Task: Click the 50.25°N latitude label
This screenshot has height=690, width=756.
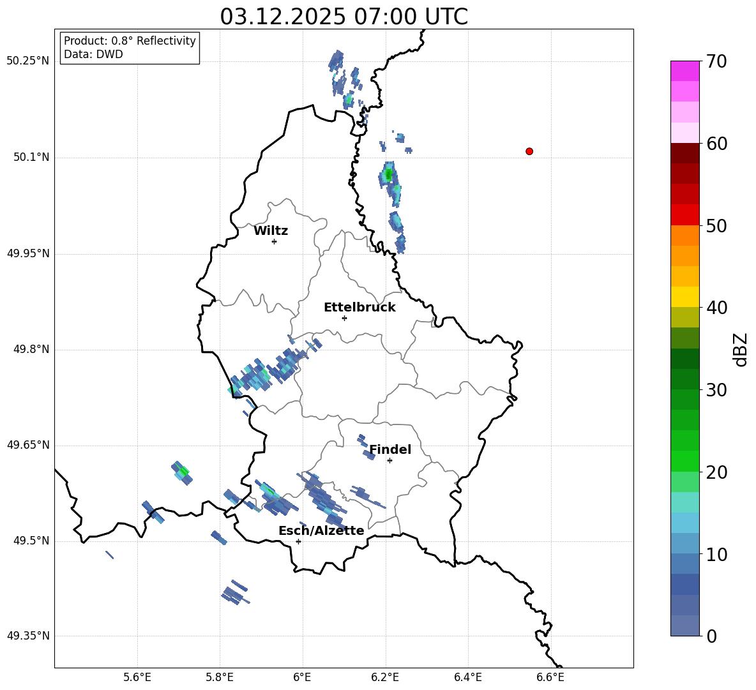Action: coord(28,61)
